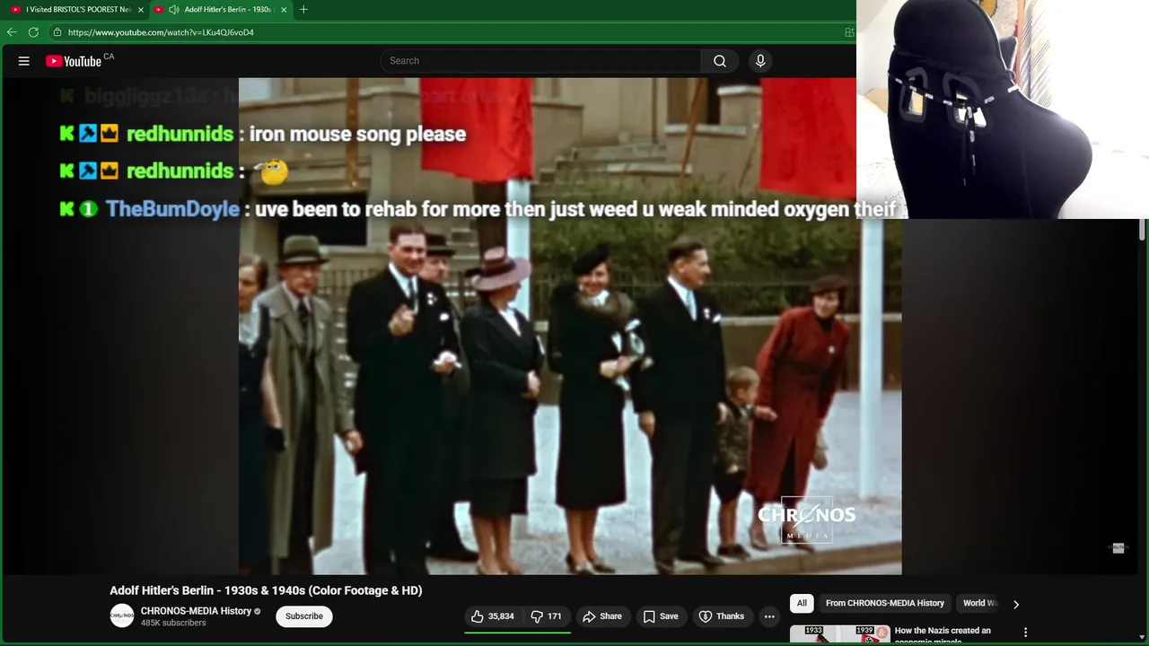
Task: Select From CHRONOS-MEDIA History chip
Action: point(885,603)
